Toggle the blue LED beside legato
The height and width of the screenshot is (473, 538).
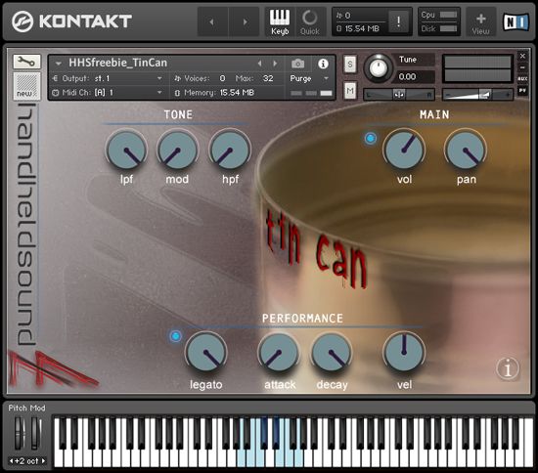click(176, 336)
